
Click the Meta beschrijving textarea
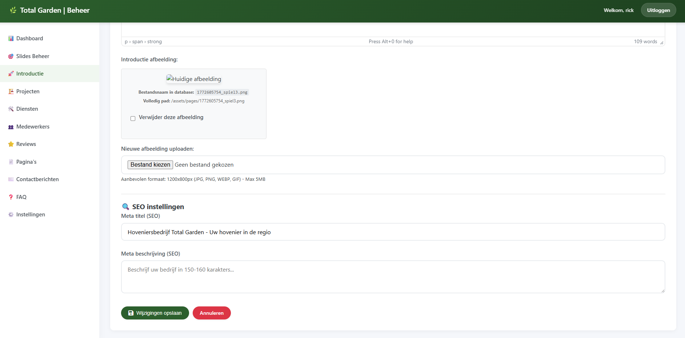(x=393, y=277)
